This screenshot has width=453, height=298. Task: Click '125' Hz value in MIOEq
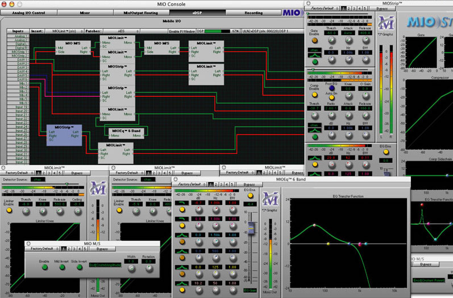click(x=215, y=267)
